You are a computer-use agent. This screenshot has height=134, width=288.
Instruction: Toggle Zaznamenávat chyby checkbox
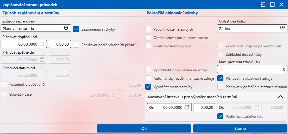76,29
